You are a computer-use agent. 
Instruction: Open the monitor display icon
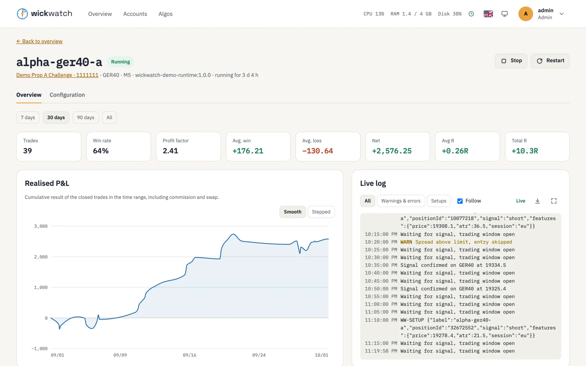(505, 14)
